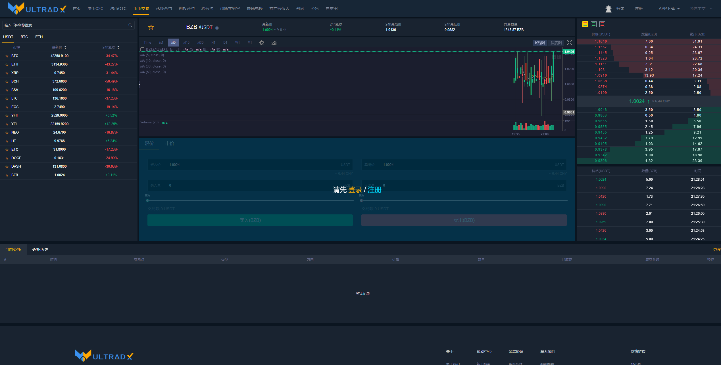This screenshot has width=721, height=365.
Task: Open the chart indicators icon
Action: coord(274,43)
